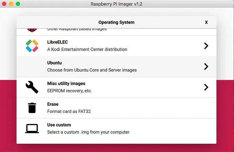Expand the Misc utility images chevron

point(206,87)
